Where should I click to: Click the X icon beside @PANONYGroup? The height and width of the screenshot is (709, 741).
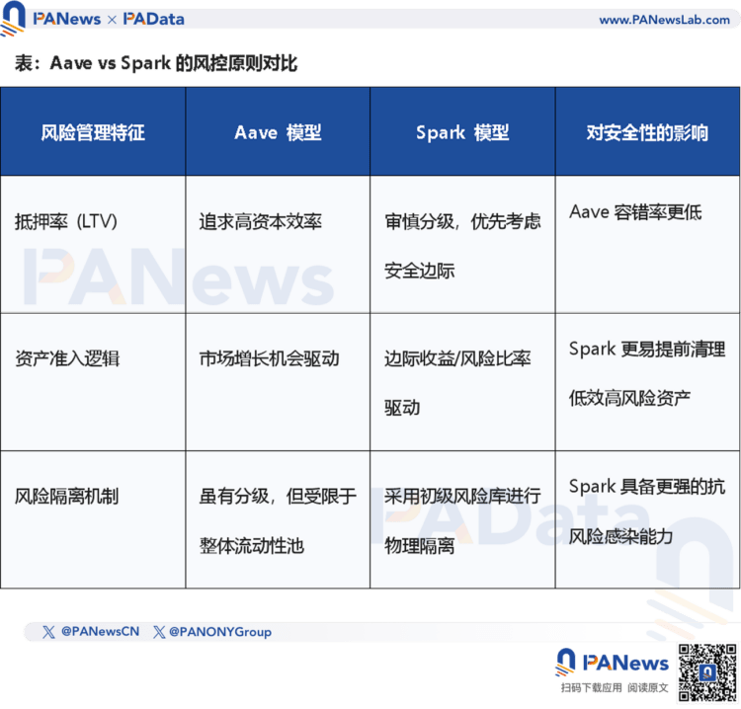[159, 632]
